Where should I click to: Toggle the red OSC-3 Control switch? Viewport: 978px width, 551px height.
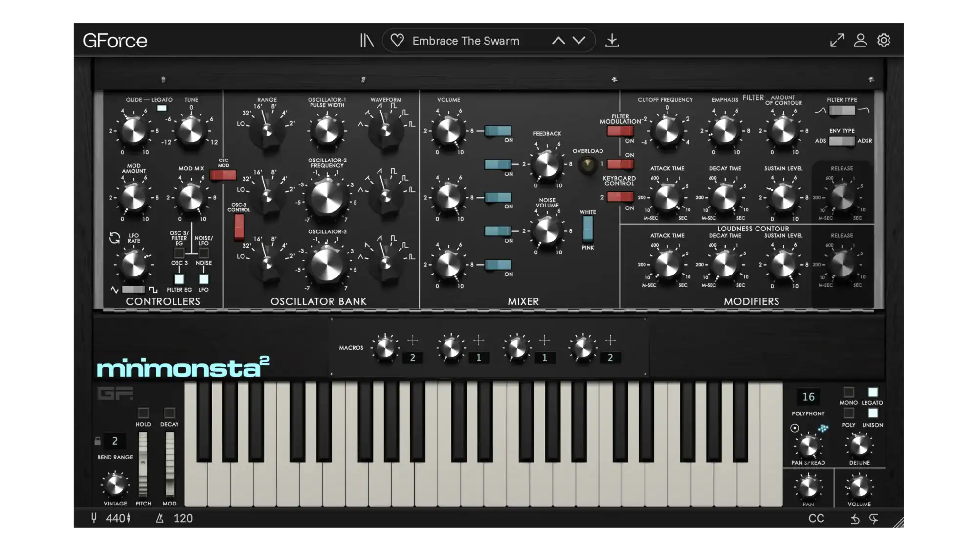pos(239,227)
